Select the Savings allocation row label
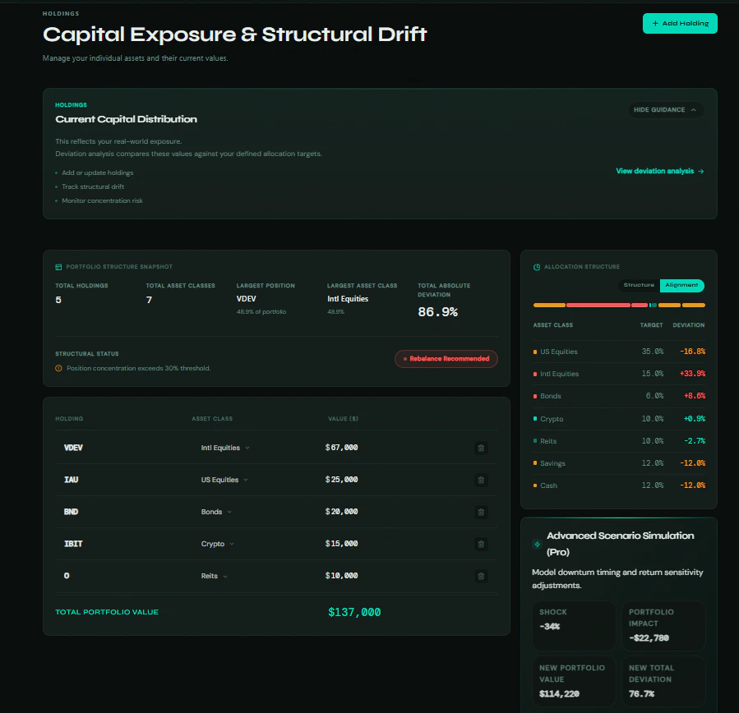 [552, 463]
